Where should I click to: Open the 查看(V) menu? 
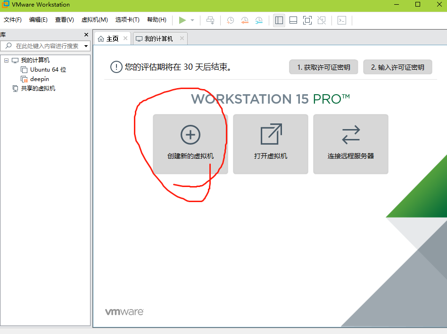point(65,20)
